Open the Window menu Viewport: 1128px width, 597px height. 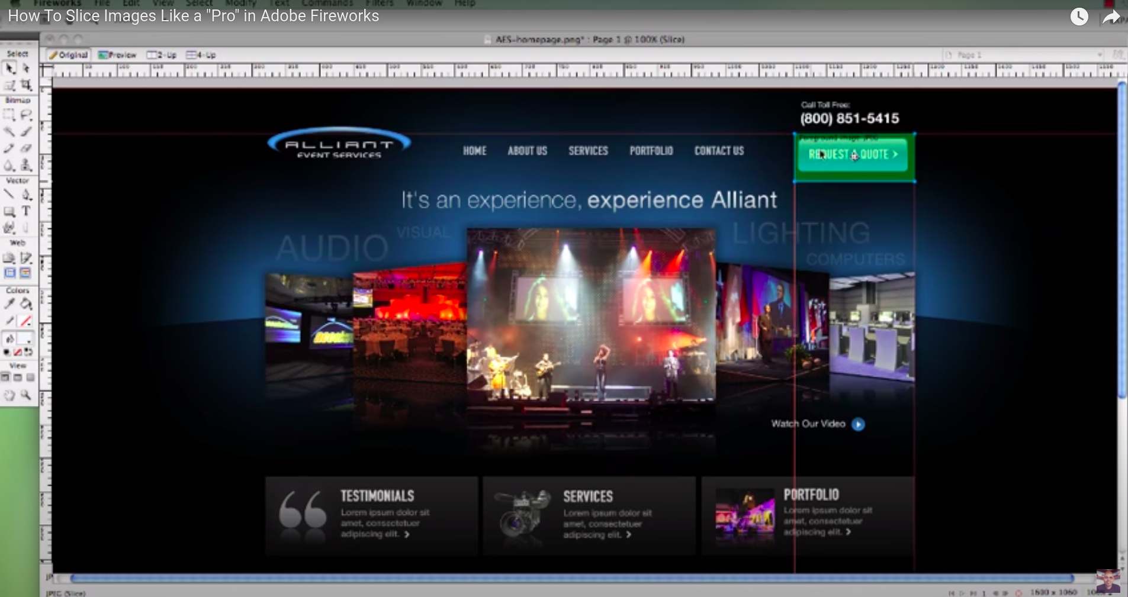(x=424, y=3)
